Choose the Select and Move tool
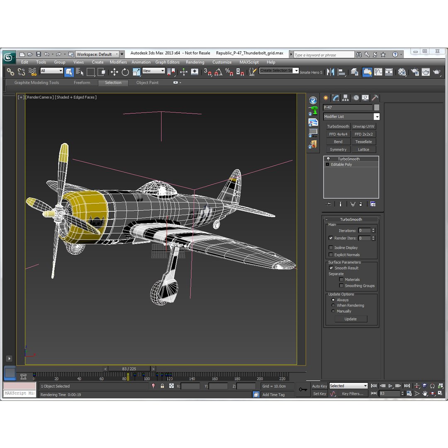Viewport: 448px width, 448px height. [x=114, y=72]
